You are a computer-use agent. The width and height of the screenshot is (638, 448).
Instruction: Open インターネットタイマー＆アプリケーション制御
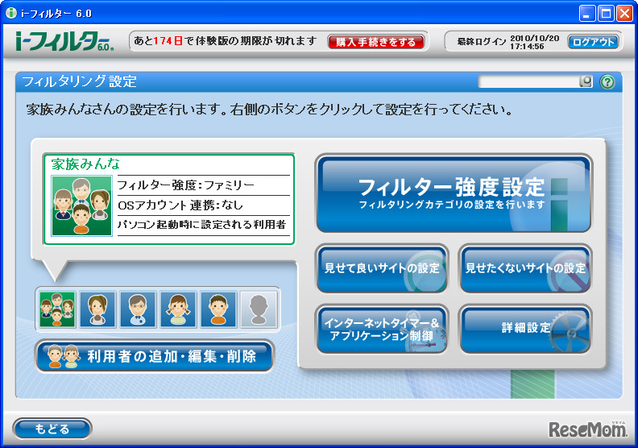point(382,330)
